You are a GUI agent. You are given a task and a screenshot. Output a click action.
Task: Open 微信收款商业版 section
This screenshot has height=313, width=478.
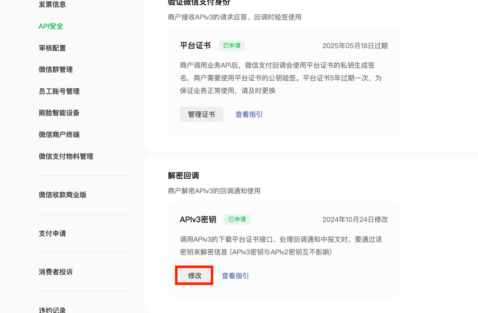coord(62,195)
